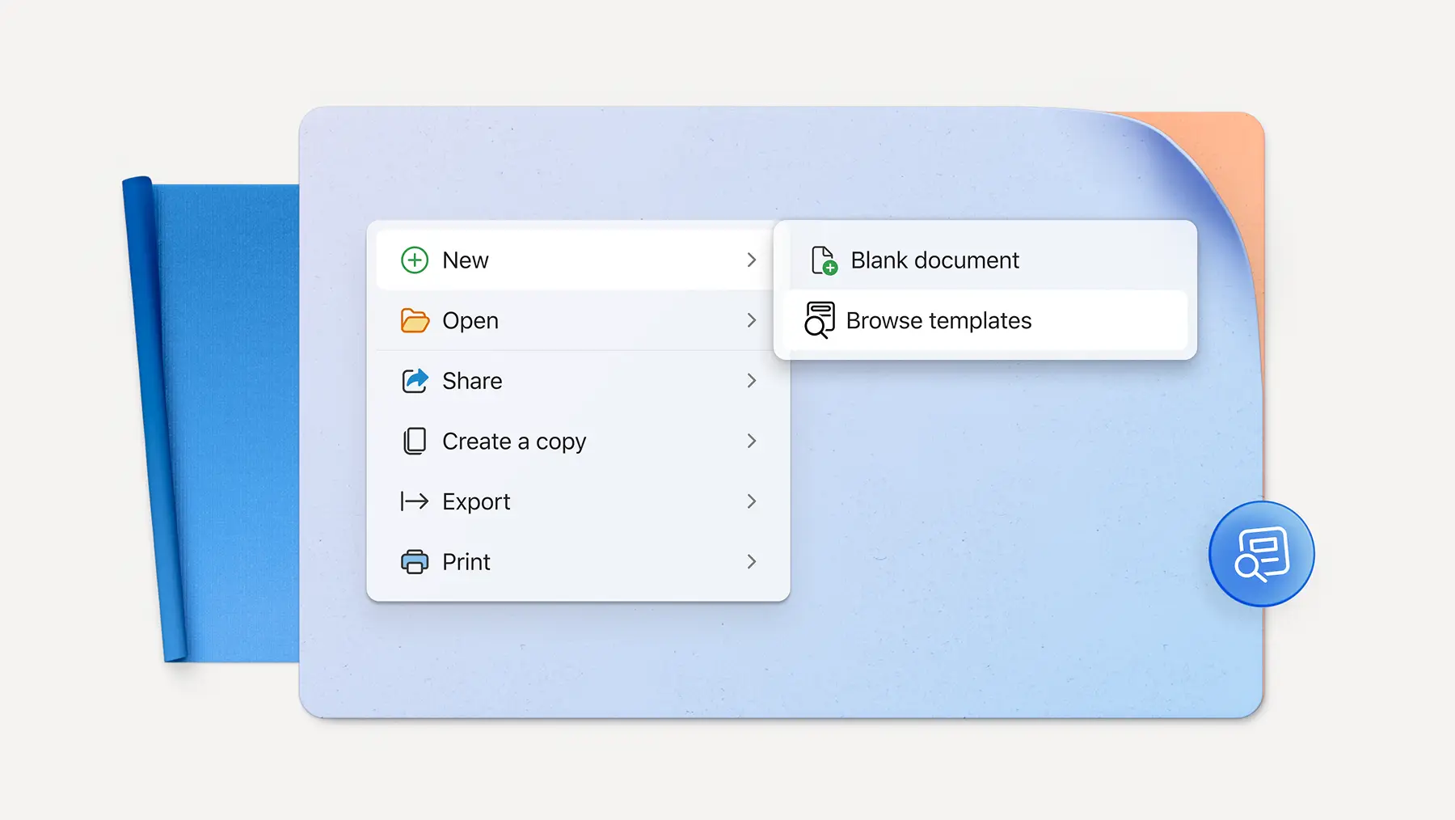Image resolution: width=1455 pixels, height=820 pixels.
Task: Click the Create a copy pages icon
Action: tap(415, 441)
